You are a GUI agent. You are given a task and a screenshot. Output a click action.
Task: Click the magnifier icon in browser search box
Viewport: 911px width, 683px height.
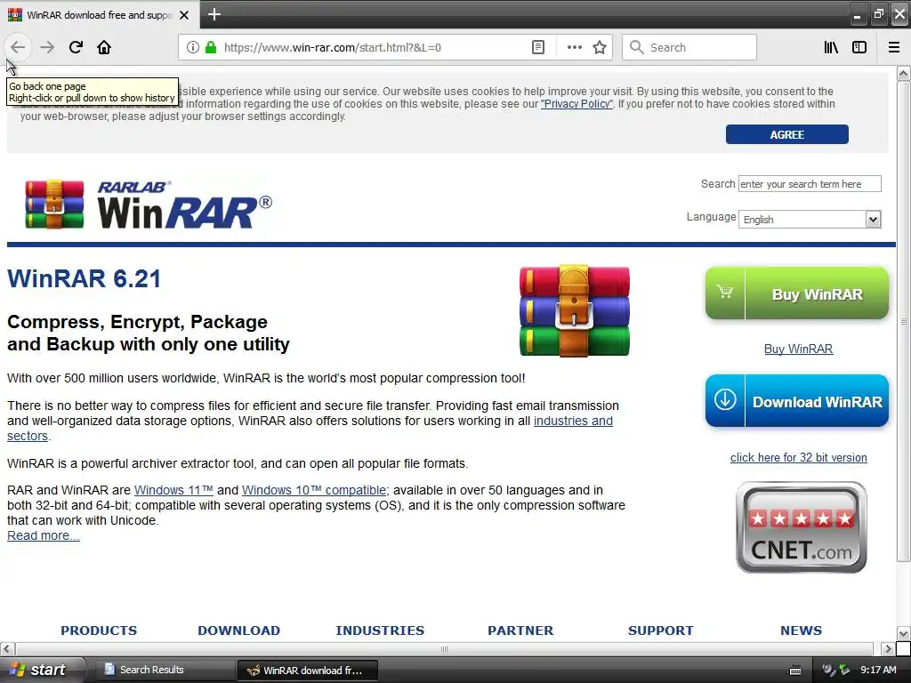636,47
